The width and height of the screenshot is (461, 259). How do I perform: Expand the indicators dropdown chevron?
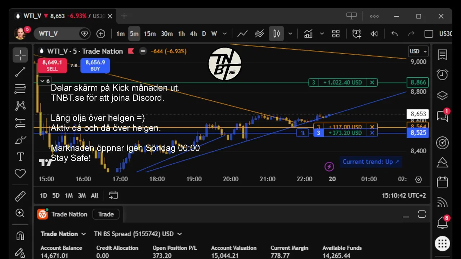pyautogui.click(x=322, y=34)
